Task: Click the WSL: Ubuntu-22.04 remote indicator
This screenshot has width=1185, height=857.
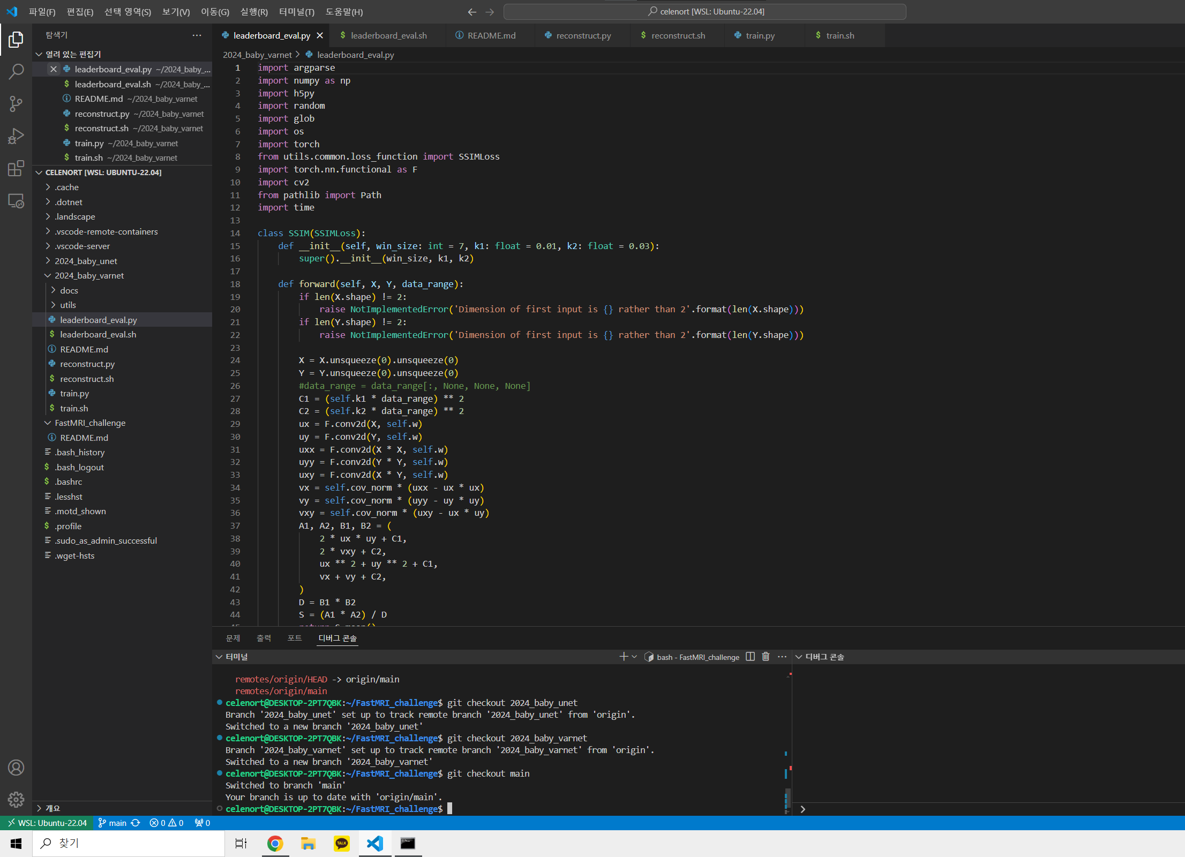Action: point(47,823)
